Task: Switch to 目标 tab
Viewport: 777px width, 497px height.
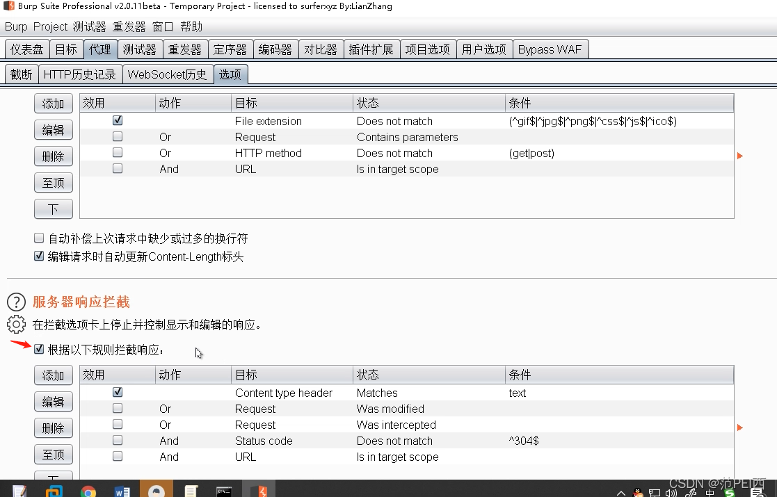Action: (x=66, y=49)
